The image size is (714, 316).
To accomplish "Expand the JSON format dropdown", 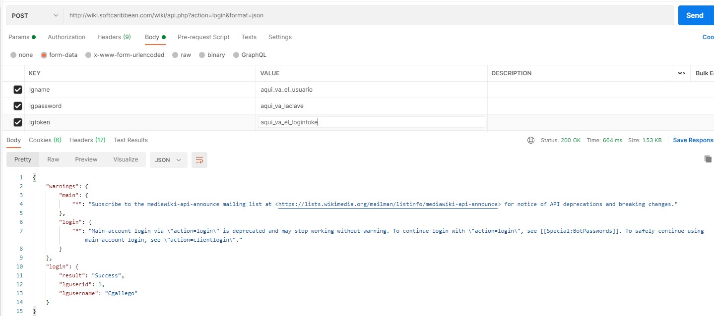I will pyautogui.click(x=169, y=160).
